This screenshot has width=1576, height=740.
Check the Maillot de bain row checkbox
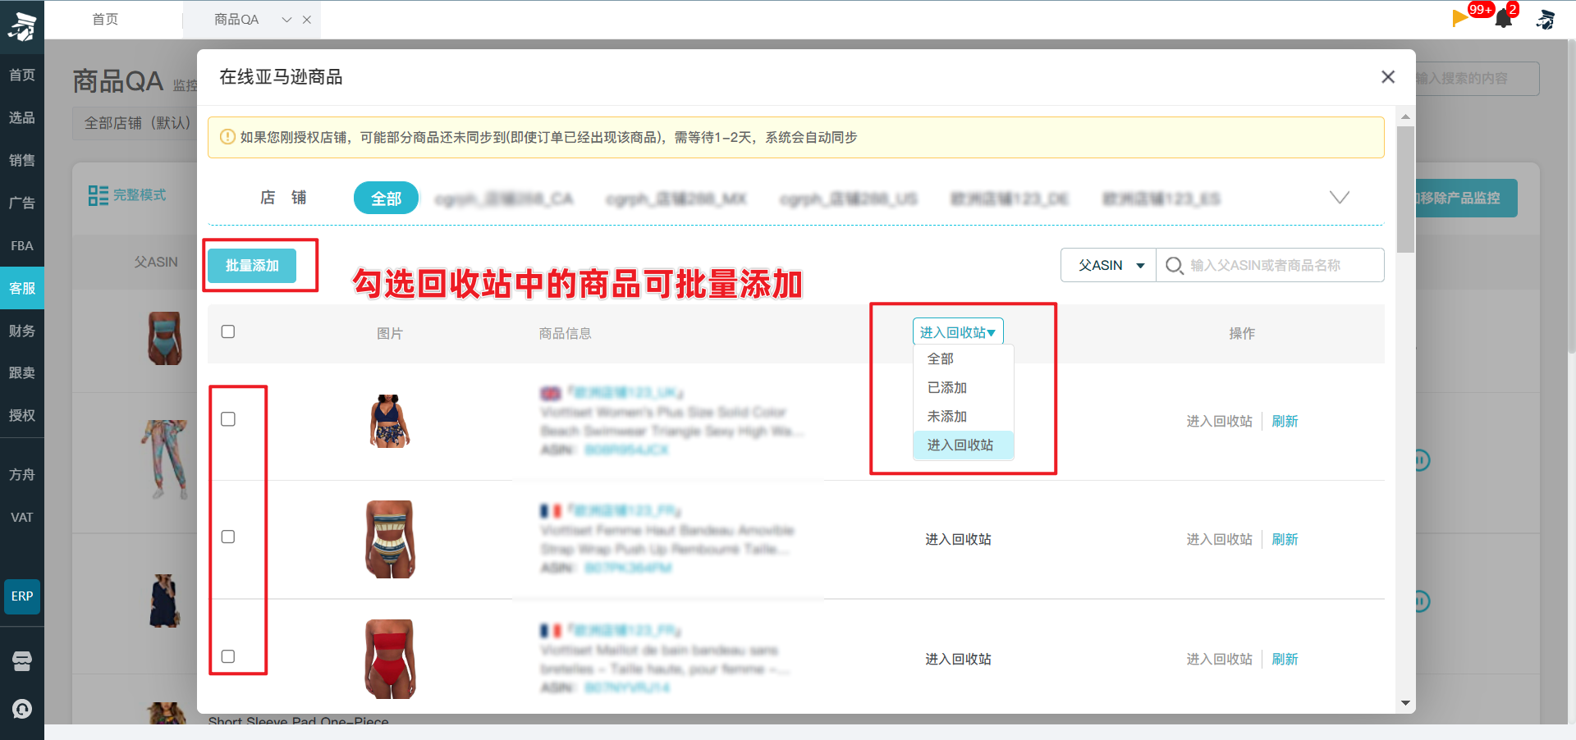[228, 656]
